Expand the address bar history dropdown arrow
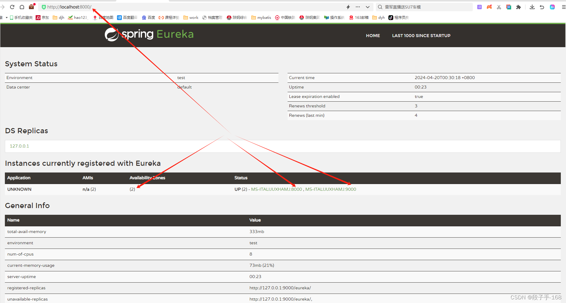The image size is (566, 303). [x=368, y=7]
